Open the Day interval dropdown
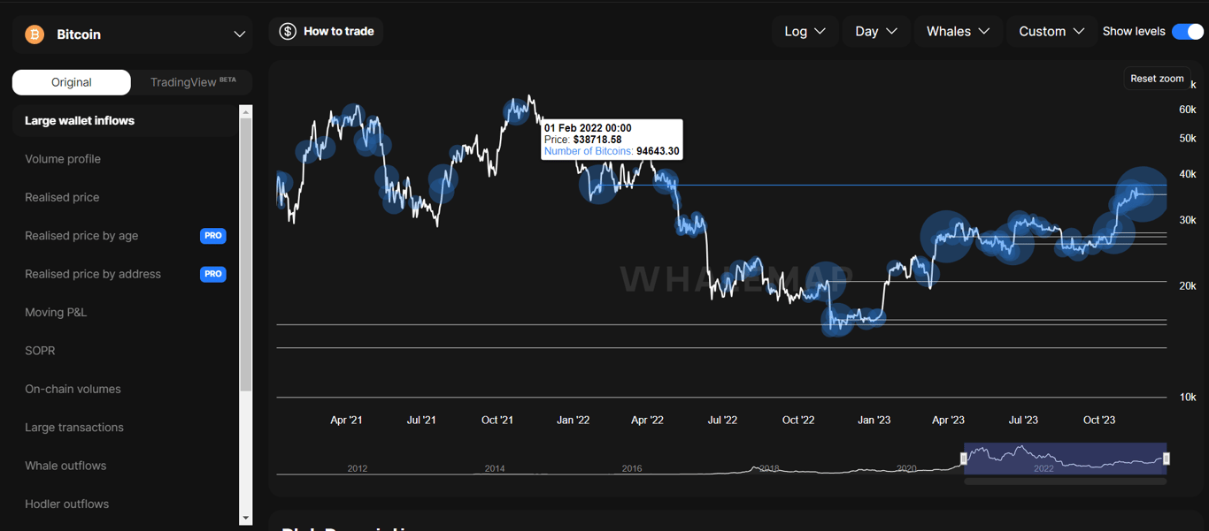1209x531 pixels. 875,32
